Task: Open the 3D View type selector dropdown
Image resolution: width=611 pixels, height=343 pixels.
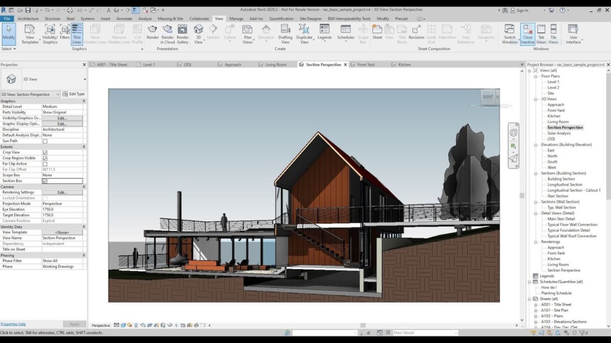Action: click(x=84, y=79)
